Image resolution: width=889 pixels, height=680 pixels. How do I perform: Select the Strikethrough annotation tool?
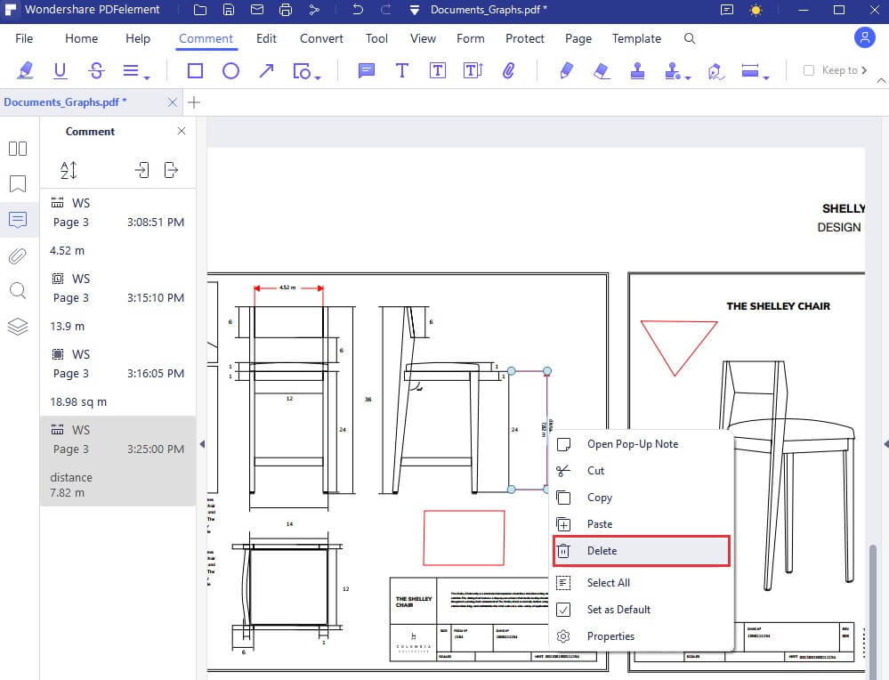95,69
